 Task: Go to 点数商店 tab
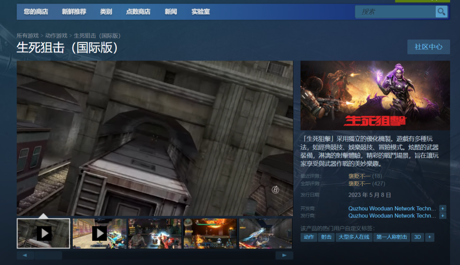click(x=138, y=12)
